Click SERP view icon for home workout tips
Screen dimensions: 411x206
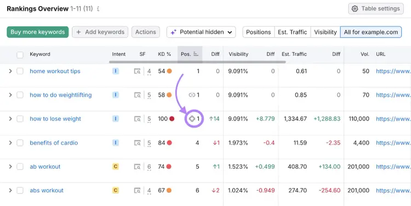tap(138, 71)
